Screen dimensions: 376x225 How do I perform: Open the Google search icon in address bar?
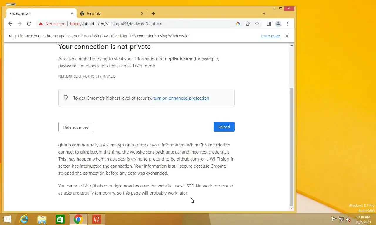(238, 24)
